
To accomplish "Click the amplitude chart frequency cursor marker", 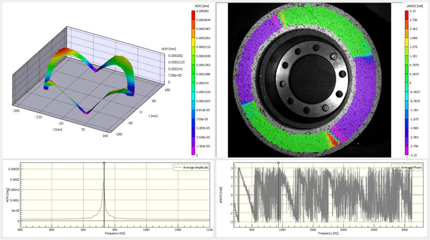I will 104,163.
